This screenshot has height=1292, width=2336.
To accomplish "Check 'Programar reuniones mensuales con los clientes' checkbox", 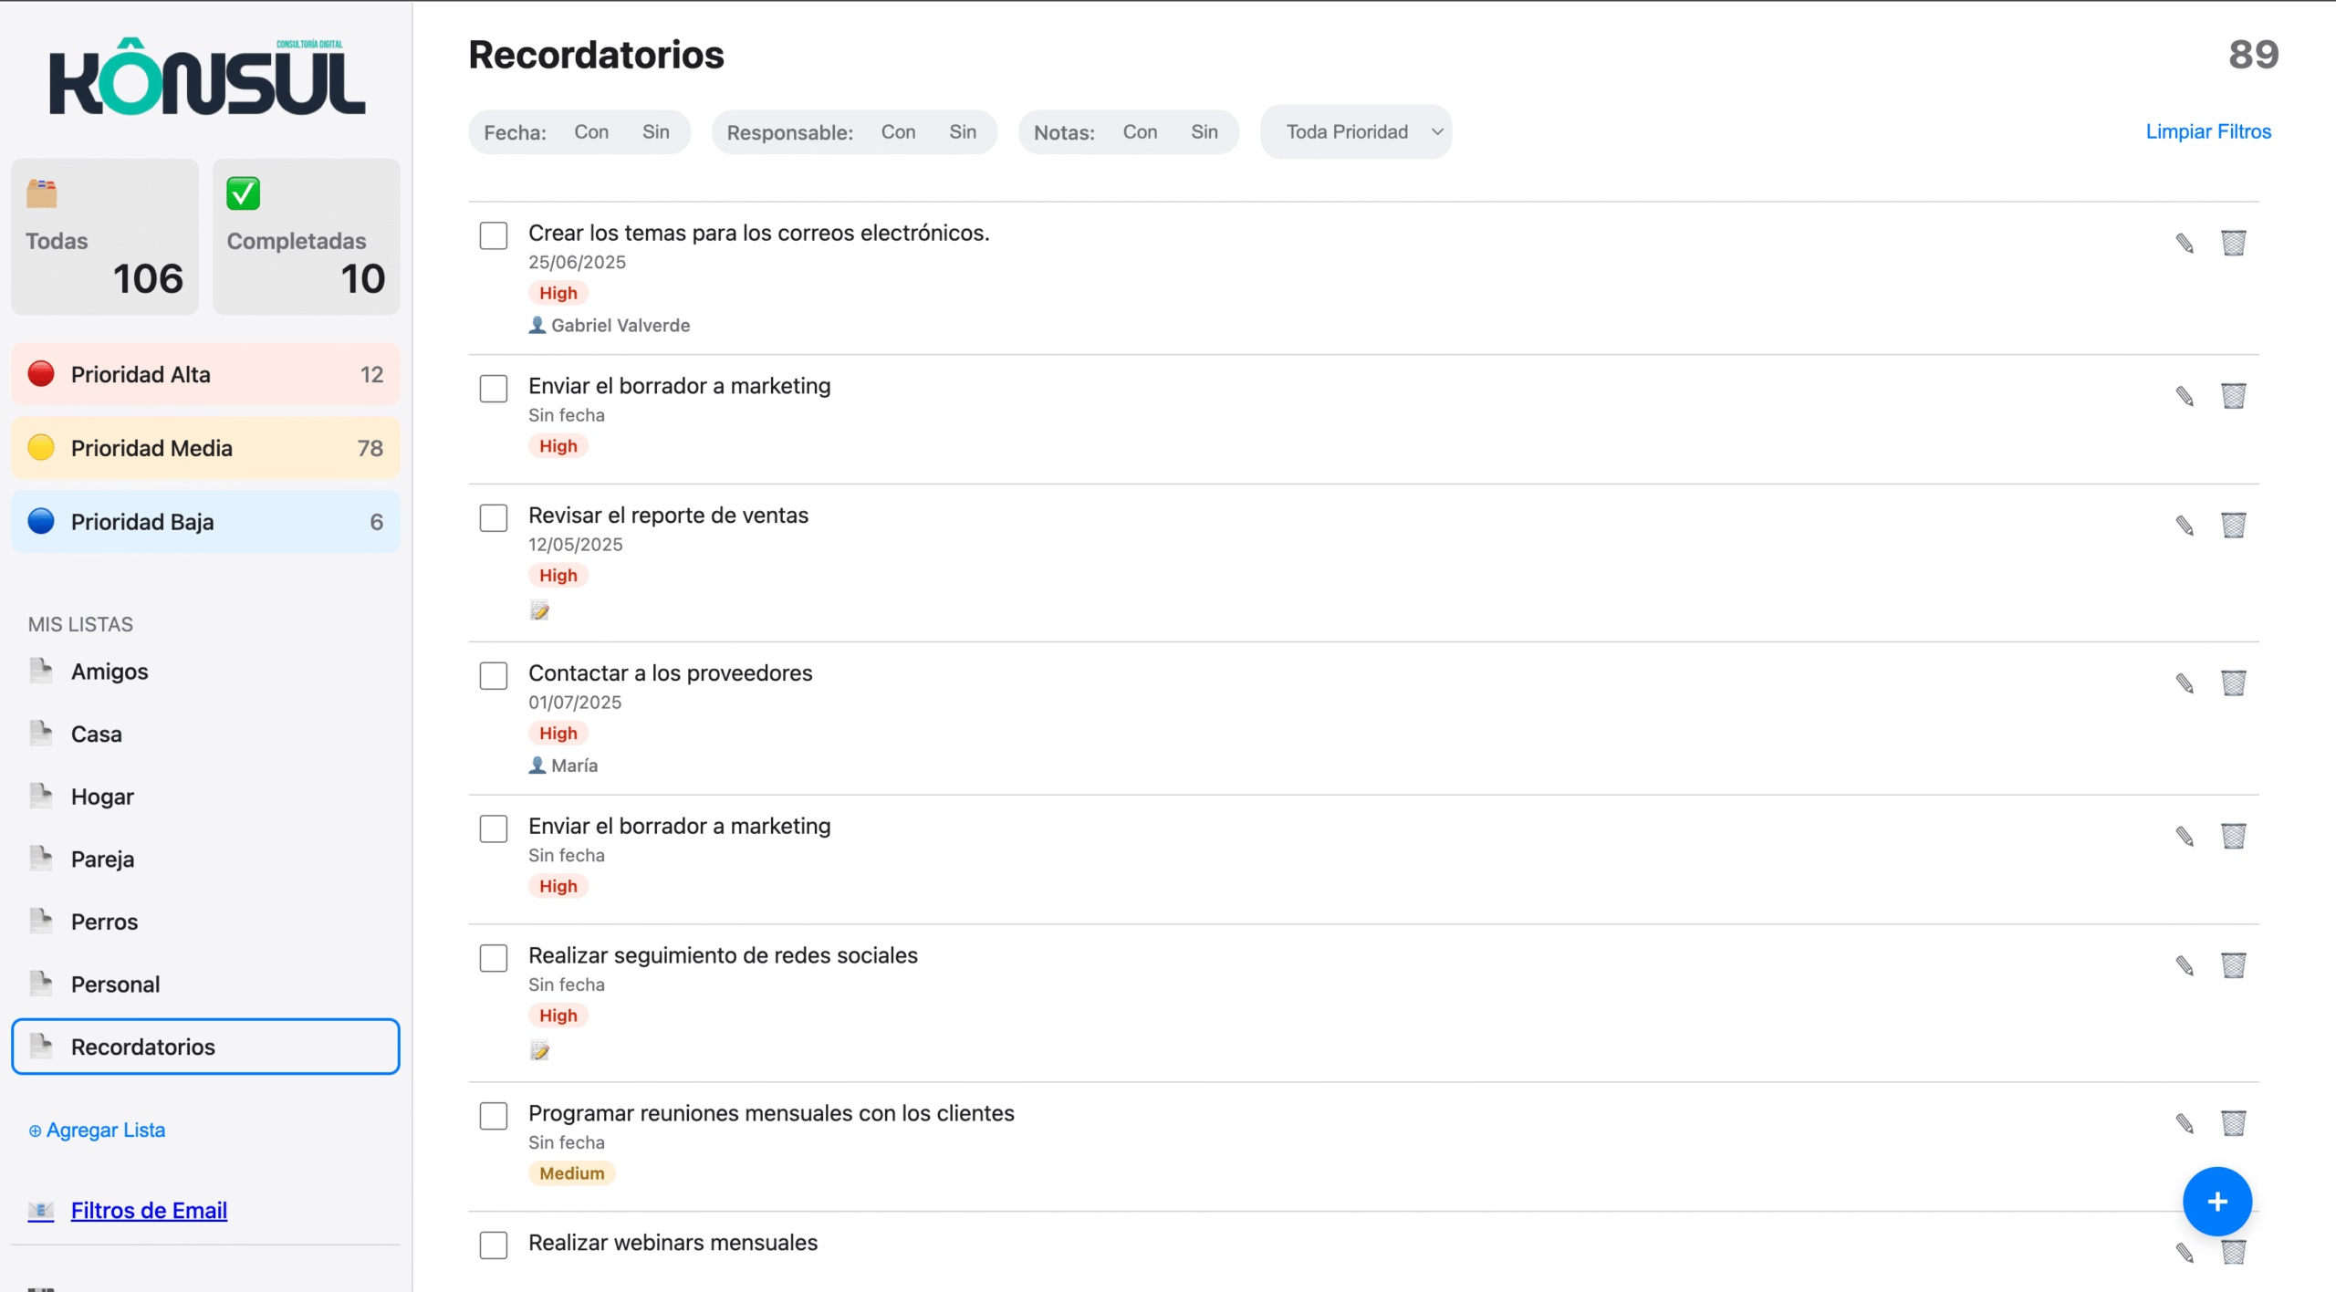I will [494, 1116].
